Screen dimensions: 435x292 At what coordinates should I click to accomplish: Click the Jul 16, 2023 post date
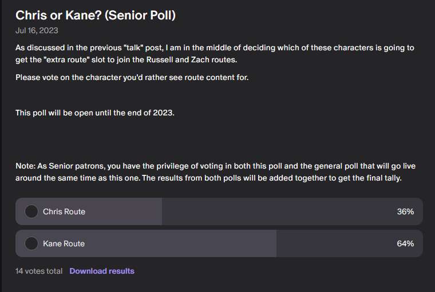coord(37,30)
